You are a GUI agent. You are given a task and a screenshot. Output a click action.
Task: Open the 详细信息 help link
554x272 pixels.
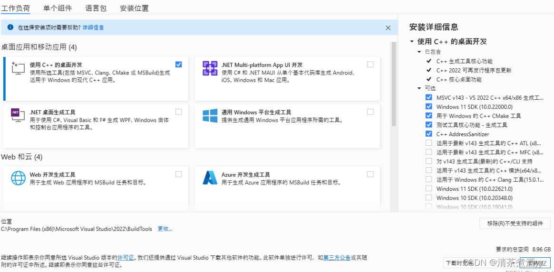[93, 27]
